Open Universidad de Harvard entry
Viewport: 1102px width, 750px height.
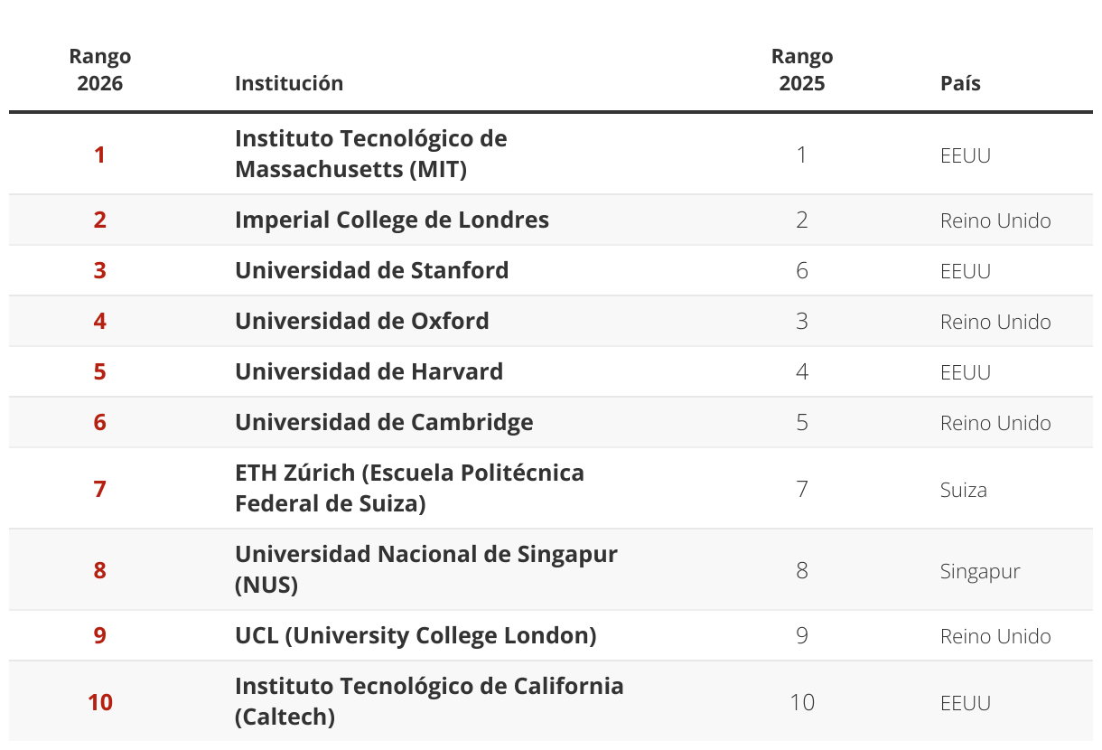[x=369, y=372]
